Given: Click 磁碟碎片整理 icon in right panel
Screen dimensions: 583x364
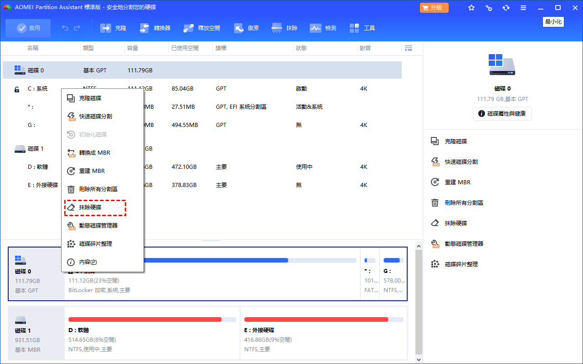Looking at the screenshot, I should [435, 264].
